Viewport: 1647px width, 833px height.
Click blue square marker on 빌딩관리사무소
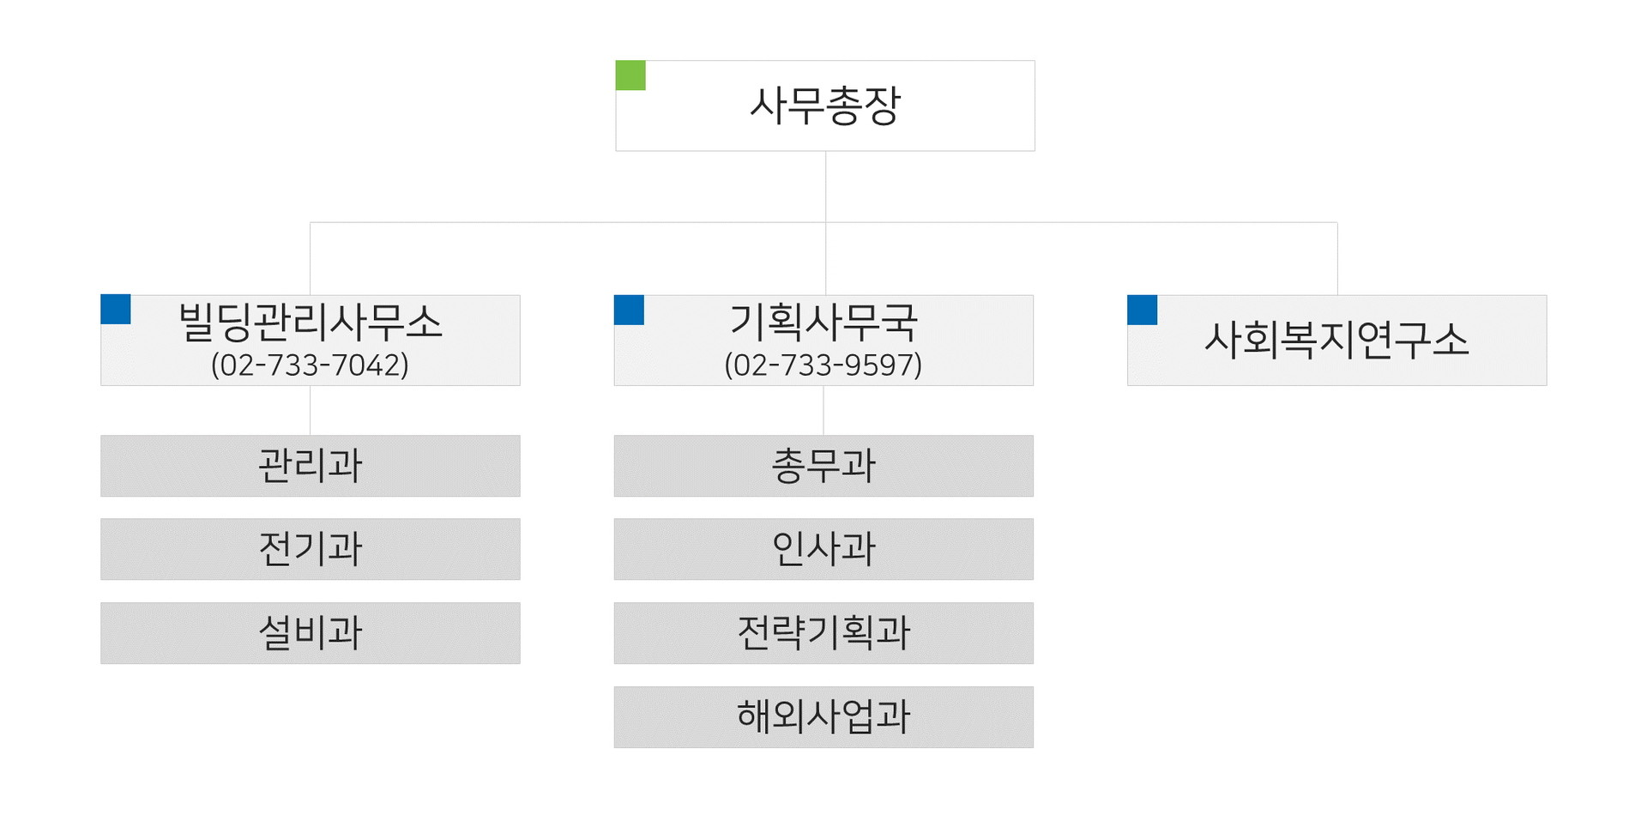click(116, 310)
